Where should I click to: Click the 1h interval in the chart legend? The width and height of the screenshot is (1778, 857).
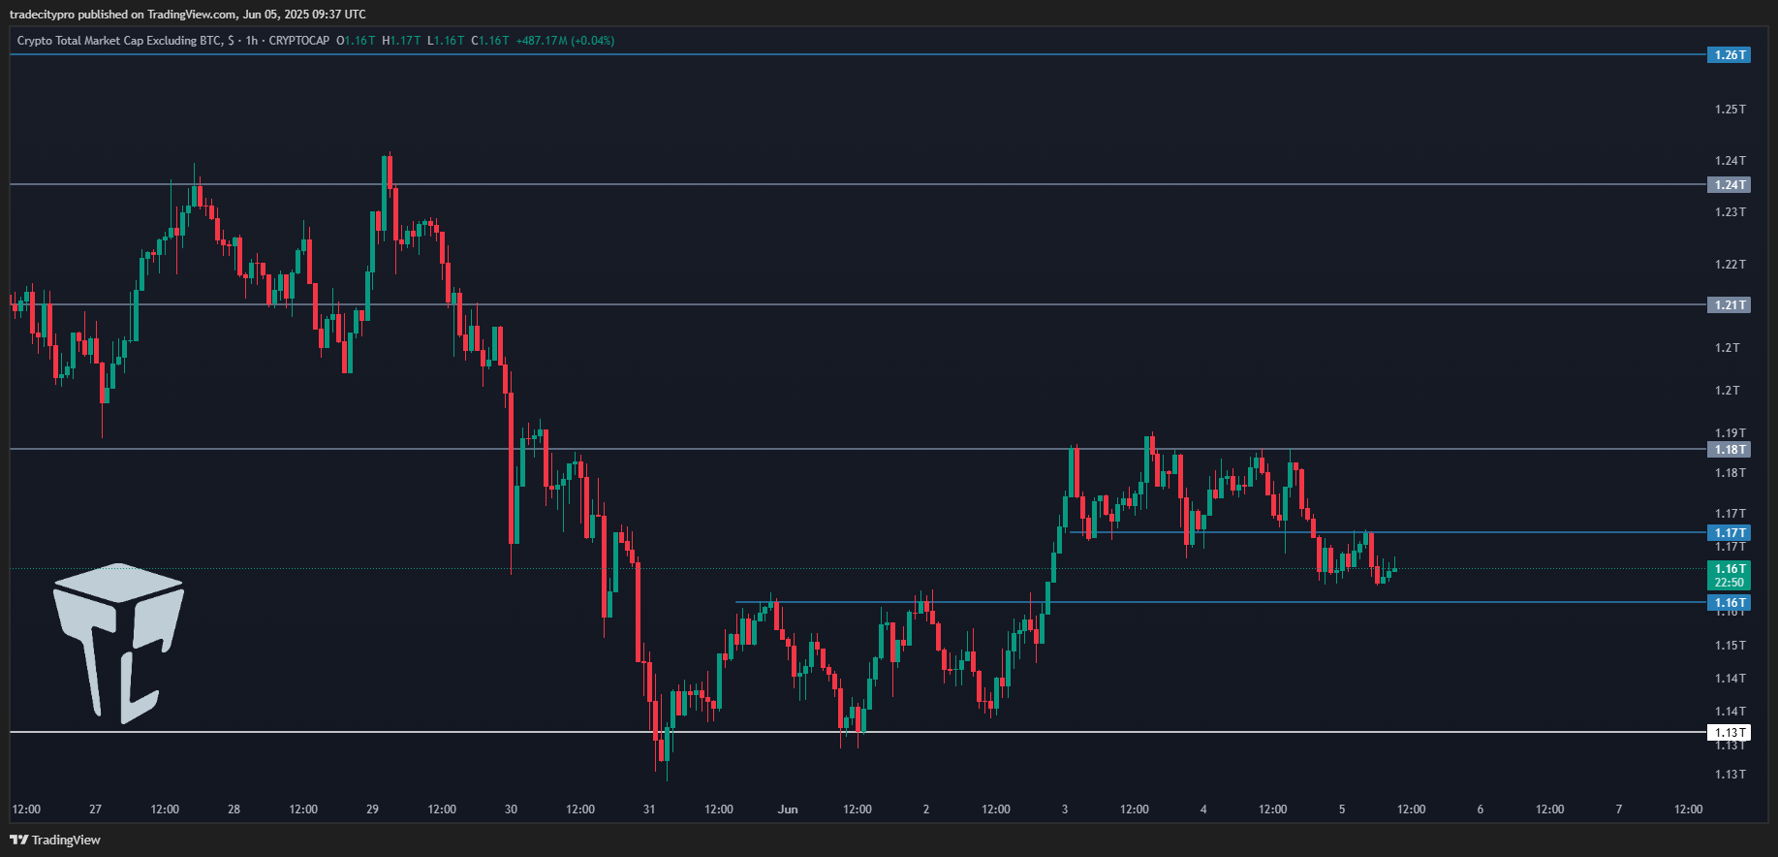pyautogui.click(x=252, y=41)
